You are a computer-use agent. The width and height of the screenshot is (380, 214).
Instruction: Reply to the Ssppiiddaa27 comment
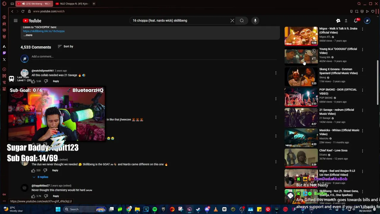click(x=56, y=196)
